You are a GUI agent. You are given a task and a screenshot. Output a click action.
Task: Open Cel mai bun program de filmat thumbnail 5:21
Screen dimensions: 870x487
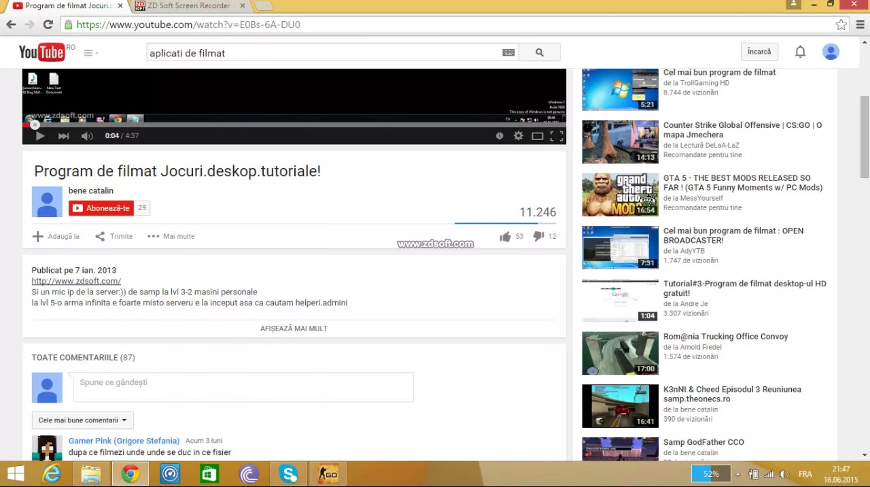pos(620,89)
